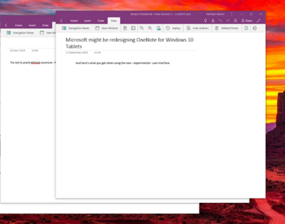Open the Insert tab in front window

point(87,21)
